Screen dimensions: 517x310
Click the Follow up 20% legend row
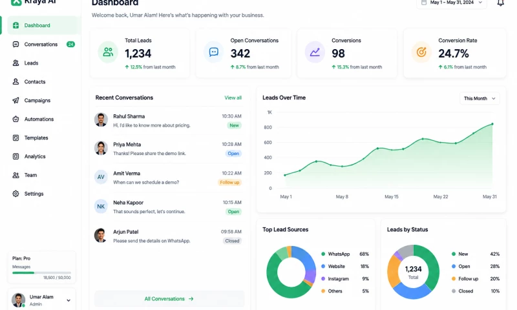(476, 279)
